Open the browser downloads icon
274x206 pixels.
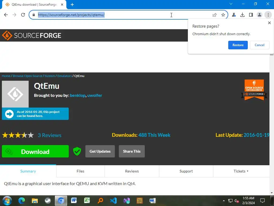[x=242, y=15]
